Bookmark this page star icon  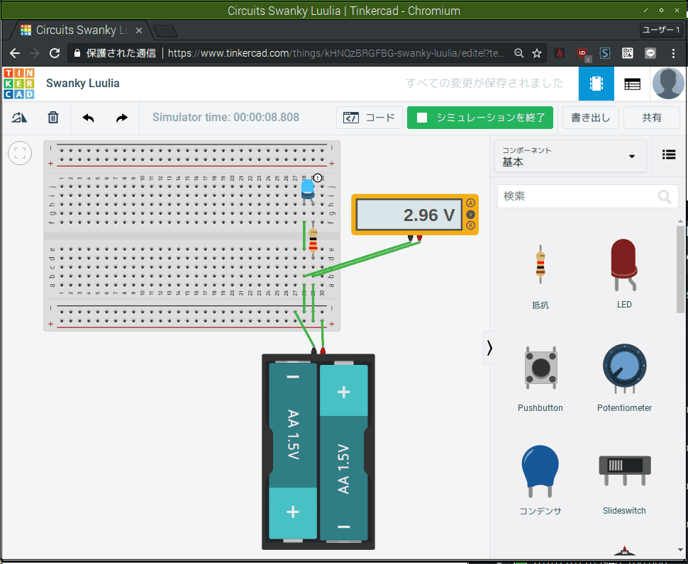[537, 53]
